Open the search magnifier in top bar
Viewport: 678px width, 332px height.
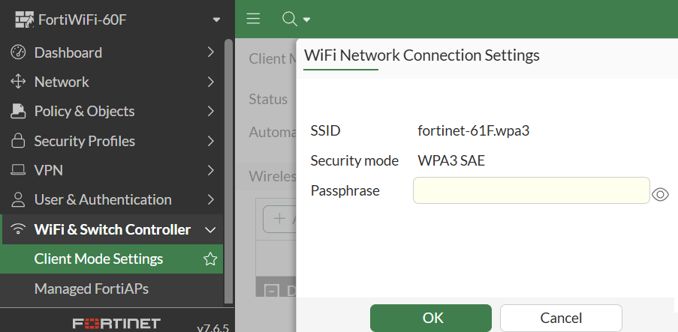289,19
